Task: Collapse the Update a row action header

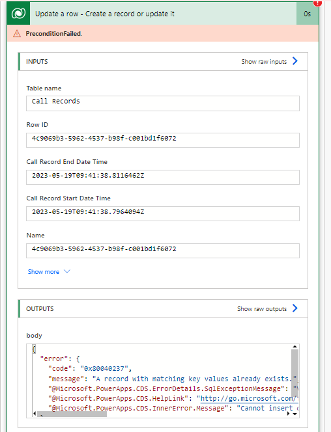Action: point(163,14)
